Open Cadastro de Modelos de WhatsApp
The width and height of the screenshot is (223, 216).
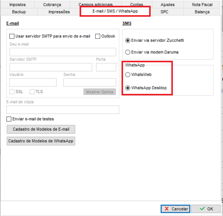[41, 141]
